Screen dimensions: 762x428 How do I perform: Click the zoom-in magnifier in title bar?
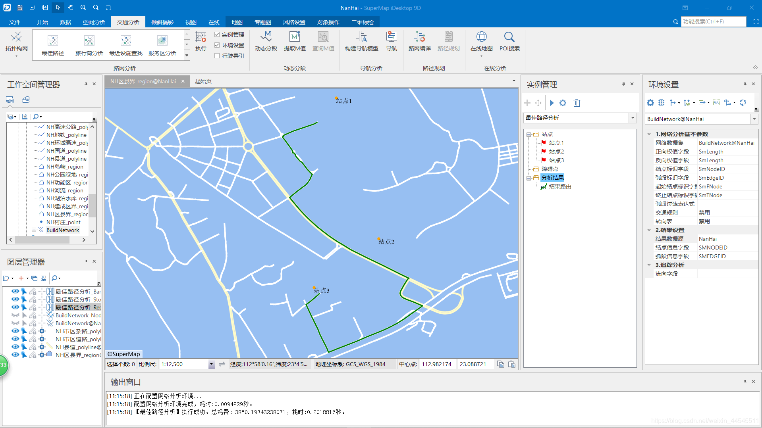pos(83,8)
